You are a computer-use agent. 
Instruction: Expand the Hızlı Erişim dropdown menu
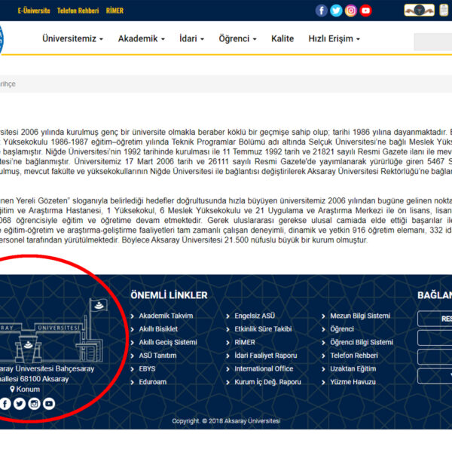[334, 38]
